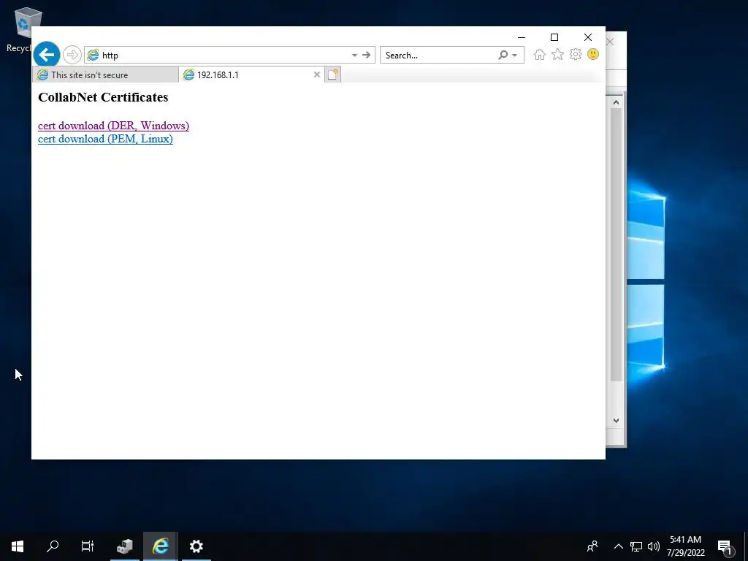Click the network tray icon
The width and height of the screenshot is (748, 561).
[x=636, y=546]
